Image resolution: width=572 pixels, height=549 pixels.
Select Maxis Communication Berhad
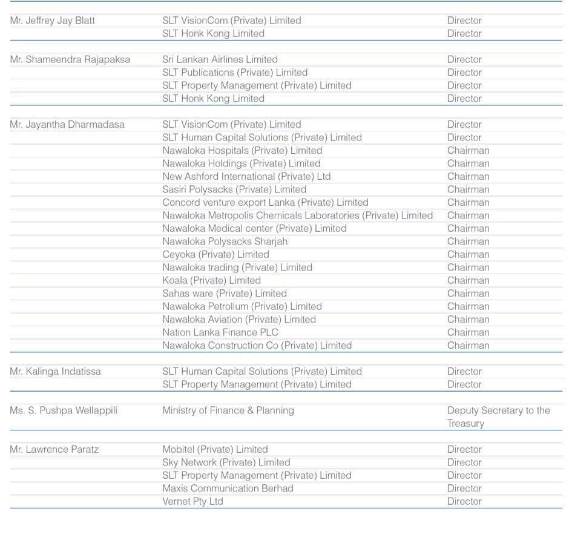pyautogui.click(x=228, y=488)
